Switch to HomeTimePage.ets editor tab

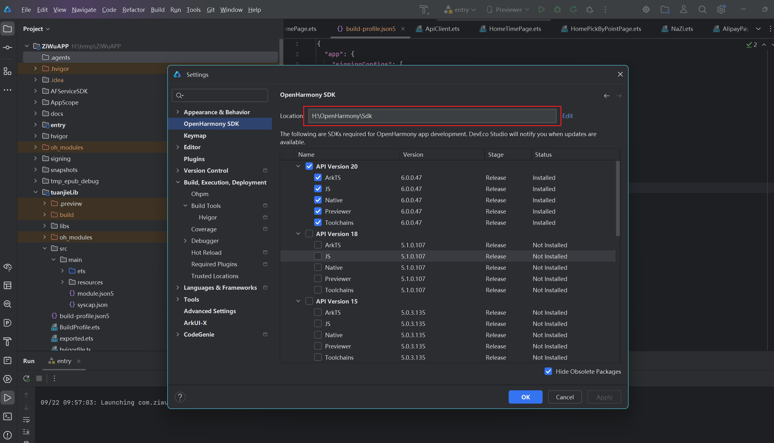(x=510, y=29)
